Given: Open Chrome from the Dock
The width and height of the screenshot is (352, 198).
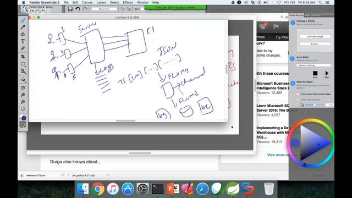Looking at the screenshot, I should [x=98, y=189].
